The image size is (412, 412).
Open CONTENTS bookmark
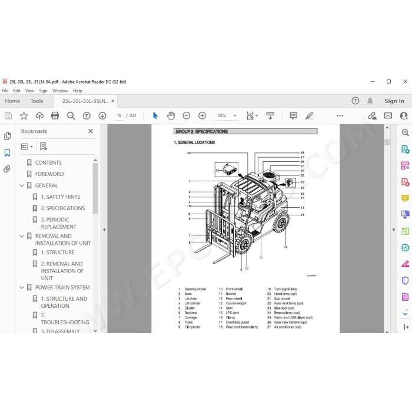48,162
